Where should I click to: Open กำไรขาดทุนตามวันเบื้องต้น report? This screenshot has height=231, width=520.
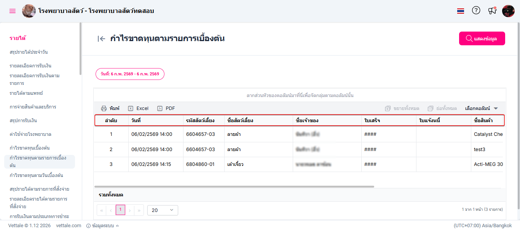36,175
